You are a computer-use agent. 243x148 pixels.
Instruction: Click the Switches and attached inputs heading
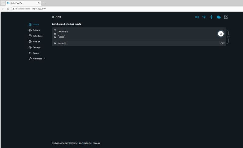coord(67,24)
